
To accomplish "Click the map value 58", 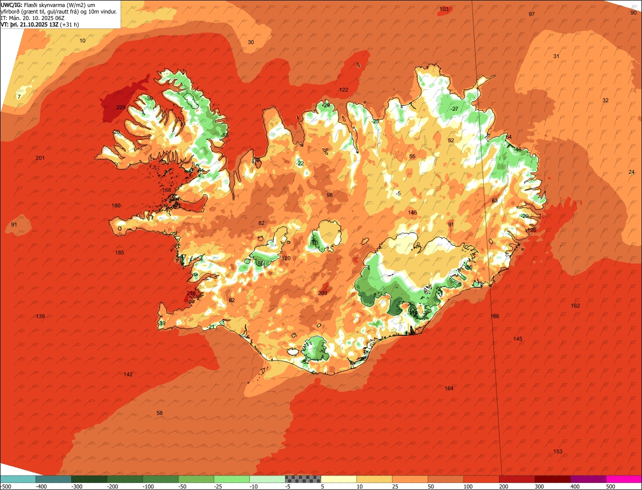I will [x=159, y=413].
